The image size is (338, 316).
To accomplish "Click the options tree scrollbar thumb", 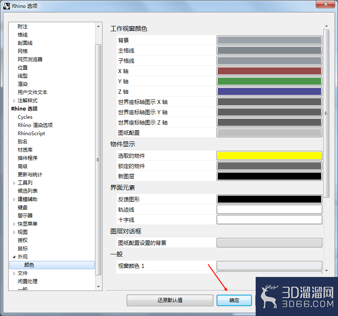I will point(98,159).
